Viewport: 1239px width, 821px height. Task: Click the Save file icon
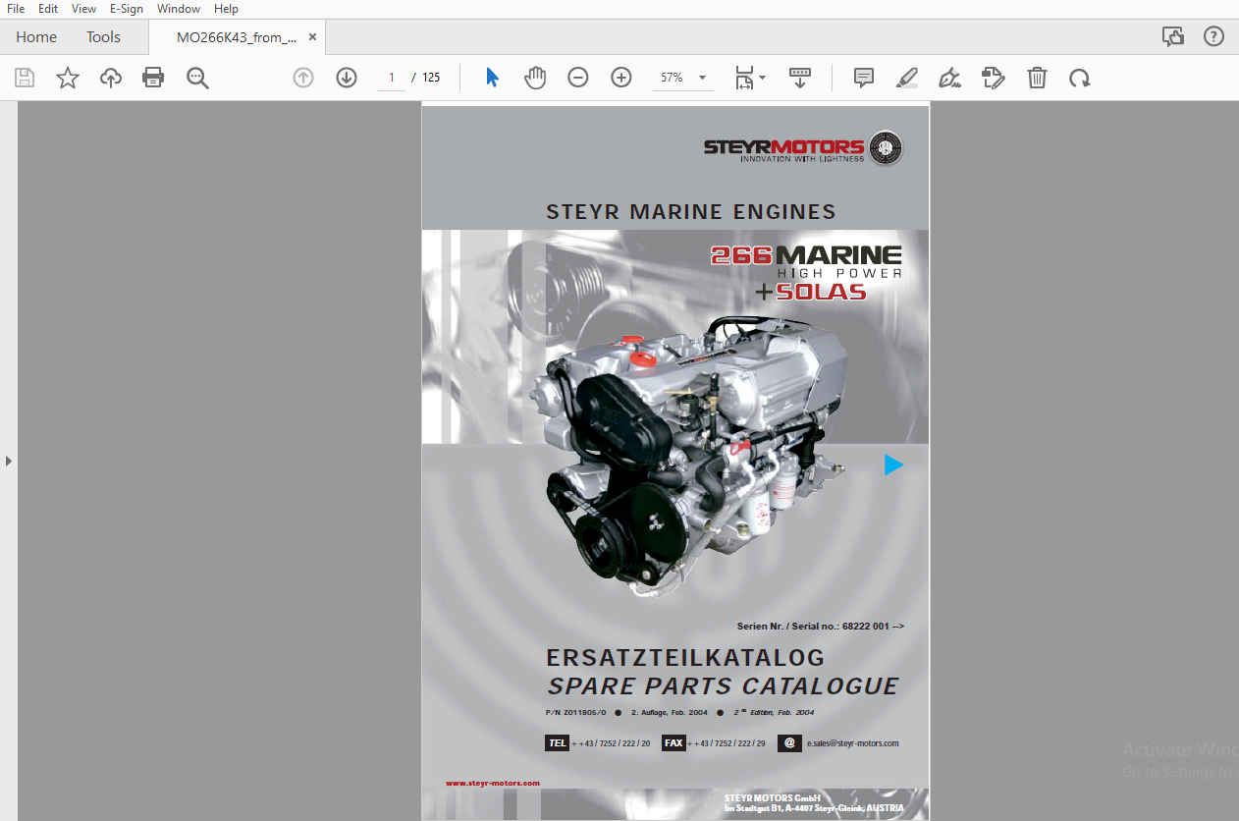tap(25, 78)
